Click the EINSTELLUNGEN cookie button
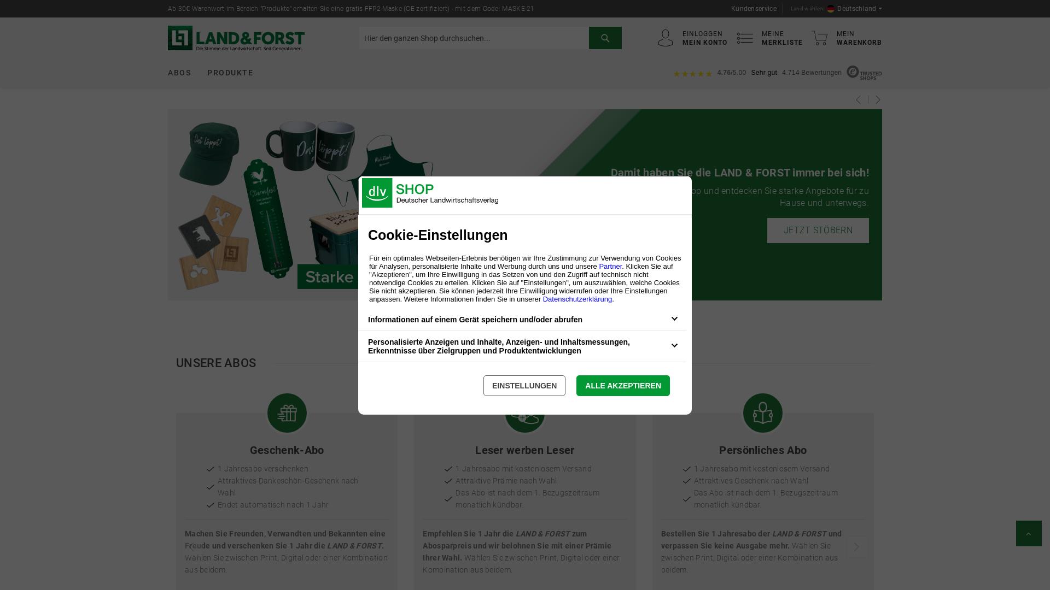Image resolution: width=1050 pixels, height=590 pixels. (524, 386)
